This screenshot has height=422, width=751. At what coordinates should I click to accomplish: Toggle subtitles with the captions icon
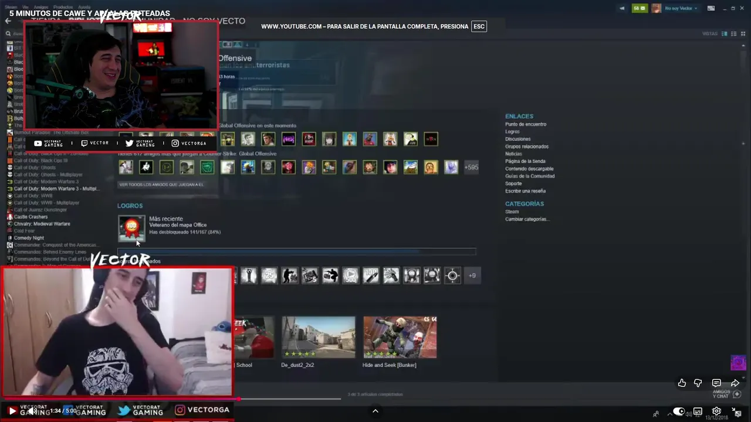698,411
